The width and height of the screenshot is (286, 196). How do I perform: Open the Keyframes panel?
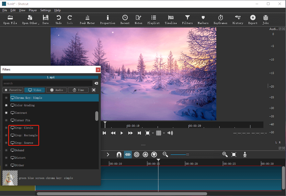220,19
